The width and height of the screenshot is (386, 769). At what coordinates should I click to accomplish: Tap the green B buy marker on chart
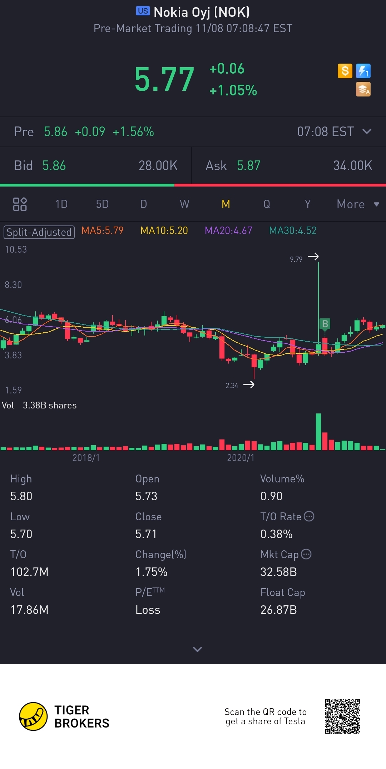pos(325,324)
